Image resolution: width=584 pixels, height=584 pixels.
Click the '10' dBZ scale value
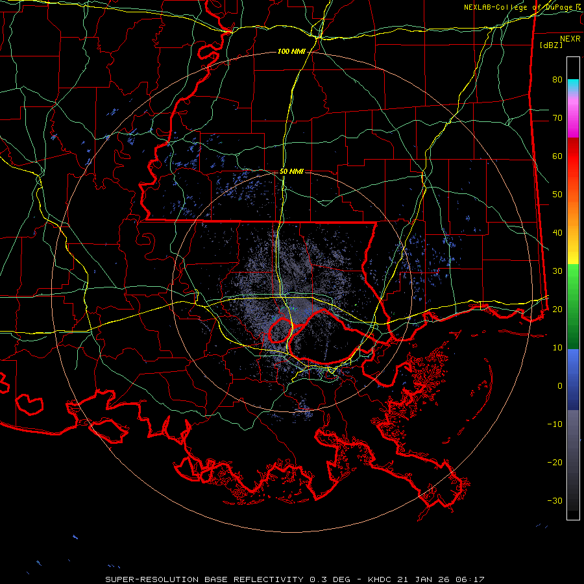(x=557, y=348)
